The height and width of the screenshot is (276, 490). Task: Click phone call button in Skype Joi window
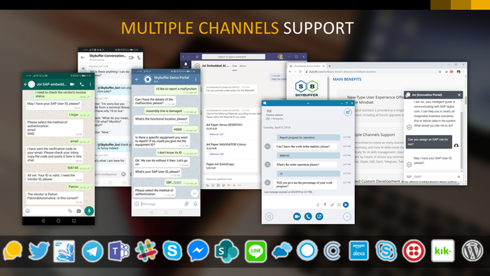coord(308,216)
